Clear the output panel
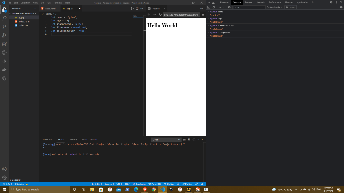This screenshot has width=344, height=193. (184, 140)
